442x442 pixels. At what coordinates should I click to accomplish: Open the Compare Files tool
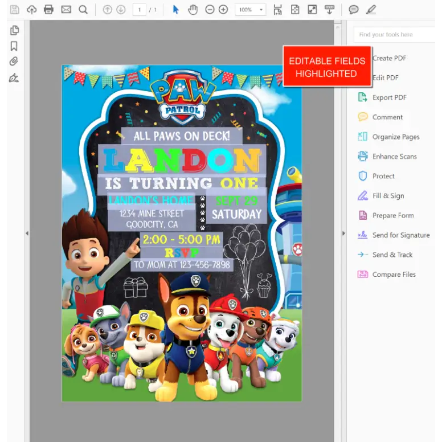point(387,275)
